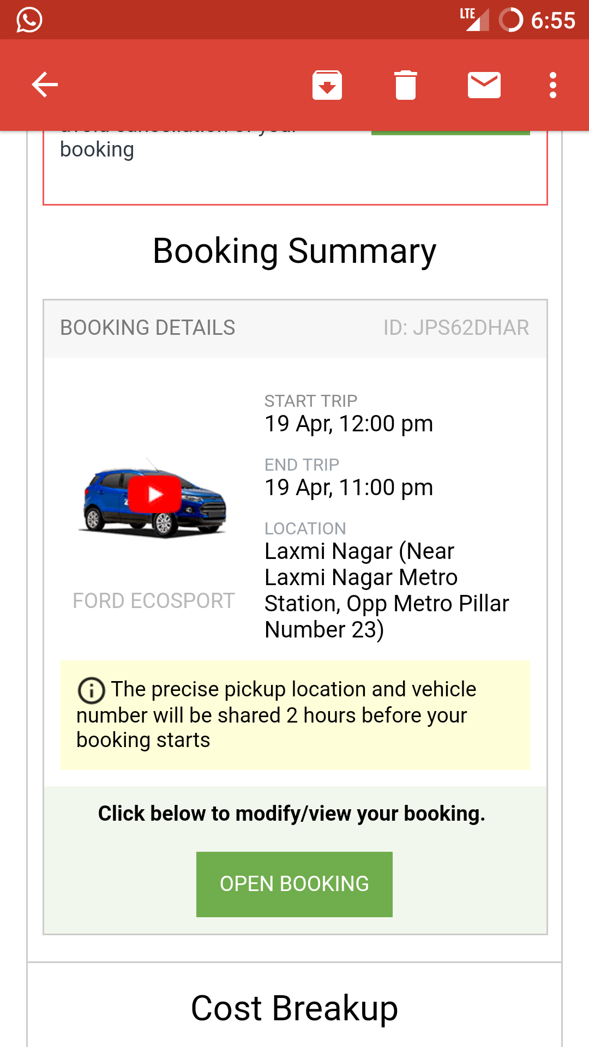Tap the LTE signal indicator
This screenshot has width=589, height=1047.
(x=473, y=20)
